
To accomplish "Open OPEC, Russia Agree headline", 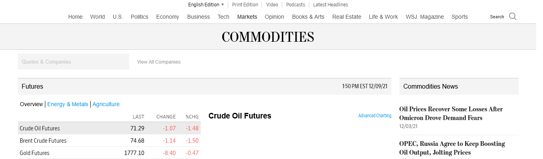I will coord(452,148).
